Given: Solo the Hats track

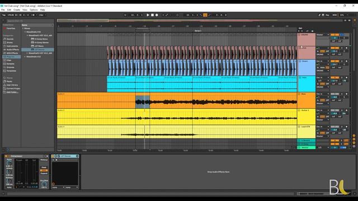Looking at the screenshot, I should [x=342, y=78].
